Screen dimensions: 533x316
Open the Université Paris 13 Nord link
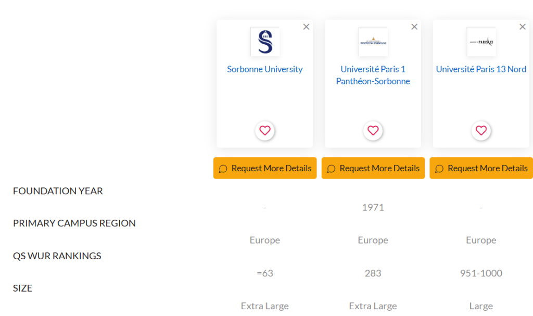tap(481, 69)
